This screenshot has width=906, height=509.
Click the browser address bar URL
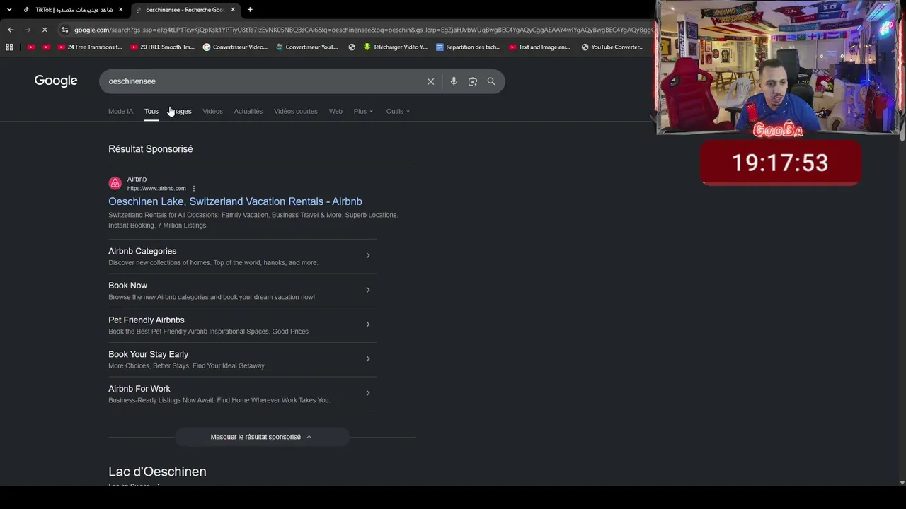click(x=362, y=30)
